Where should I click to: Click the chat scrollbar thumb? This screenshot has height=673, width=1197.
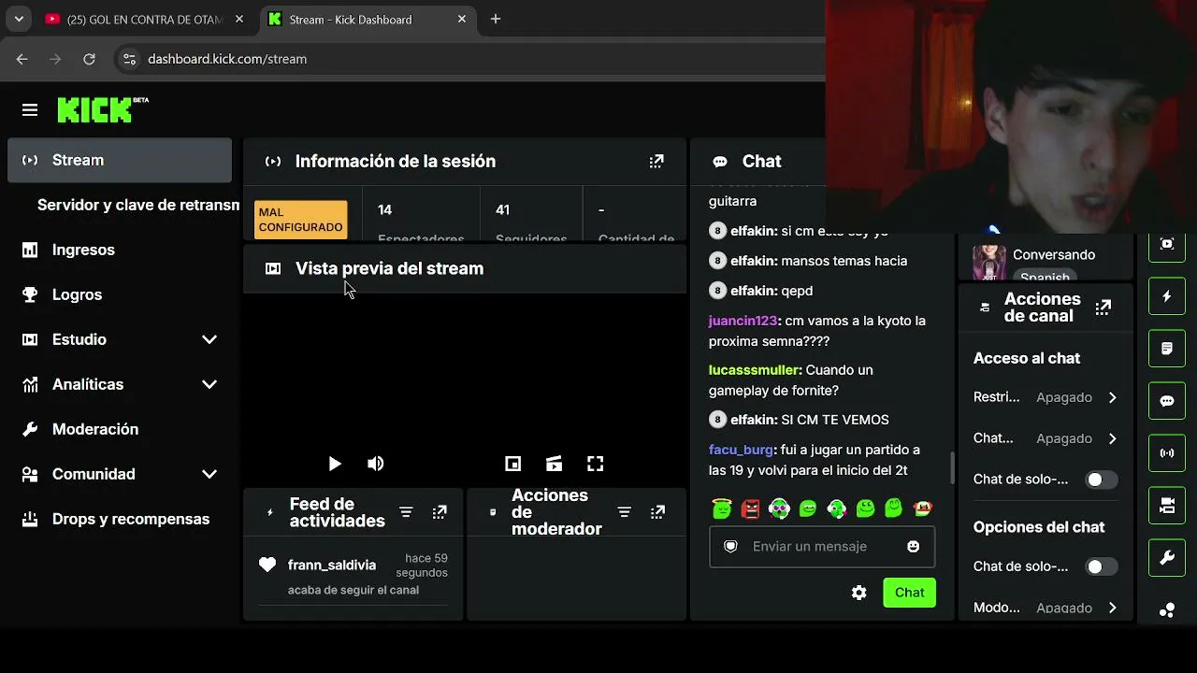click(x=952, y=467)
